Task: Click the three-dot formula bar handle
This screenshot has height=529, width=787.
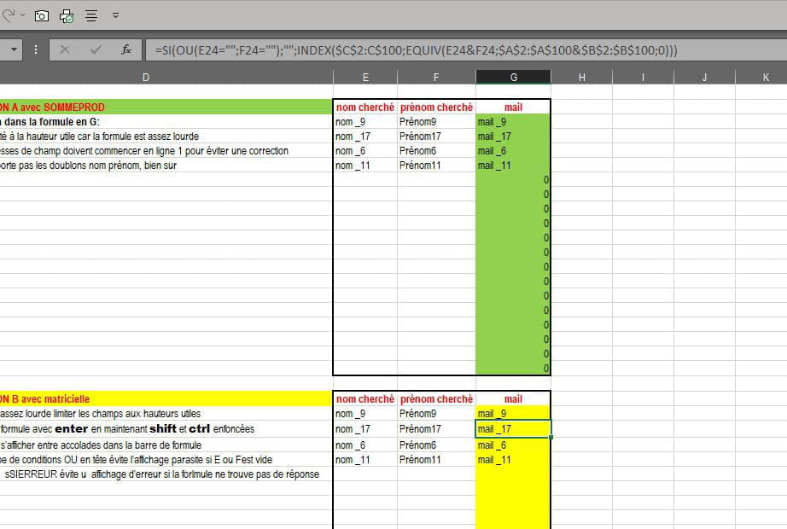Action: point(36,49)
